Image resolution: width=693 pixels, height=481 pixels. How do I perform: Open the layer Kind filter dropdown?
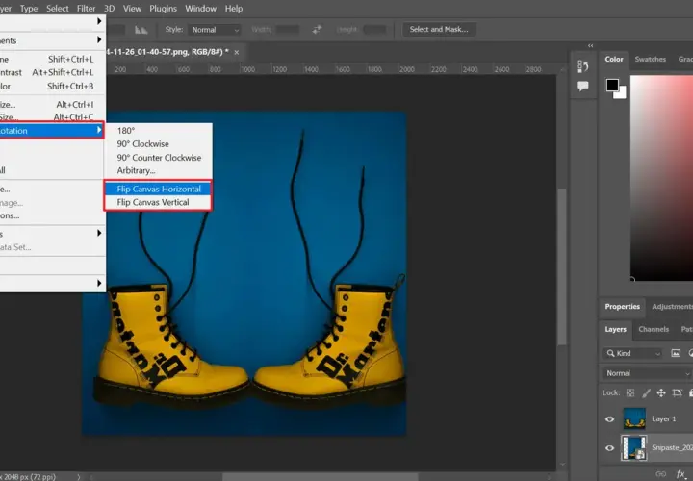click(632, 353)
